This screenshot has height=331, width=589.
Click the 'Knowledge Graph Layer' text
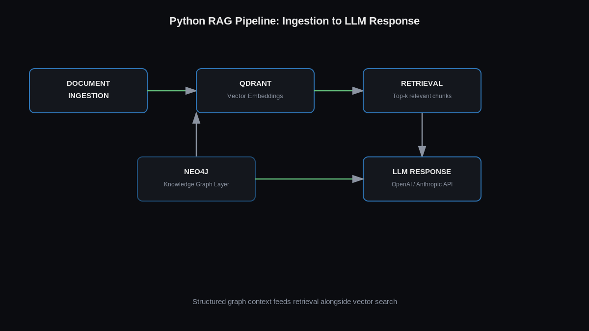click(x=196, y=184)
